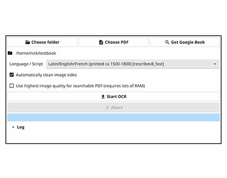
Task: Click the 'Get Google Book' button text
Action: 188,42
